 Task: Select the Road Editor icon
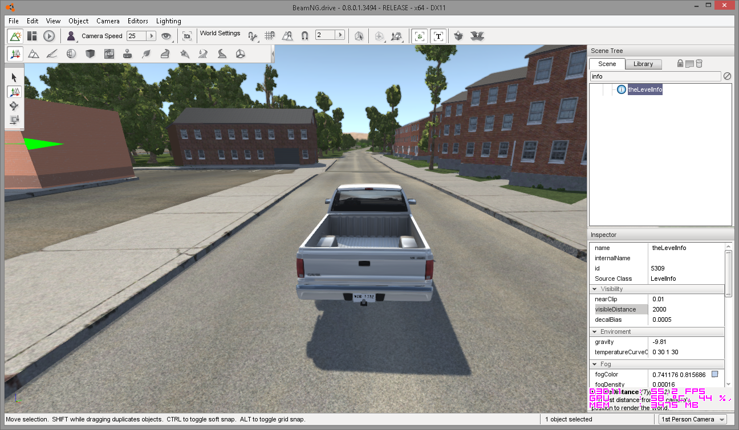point(222,54)
